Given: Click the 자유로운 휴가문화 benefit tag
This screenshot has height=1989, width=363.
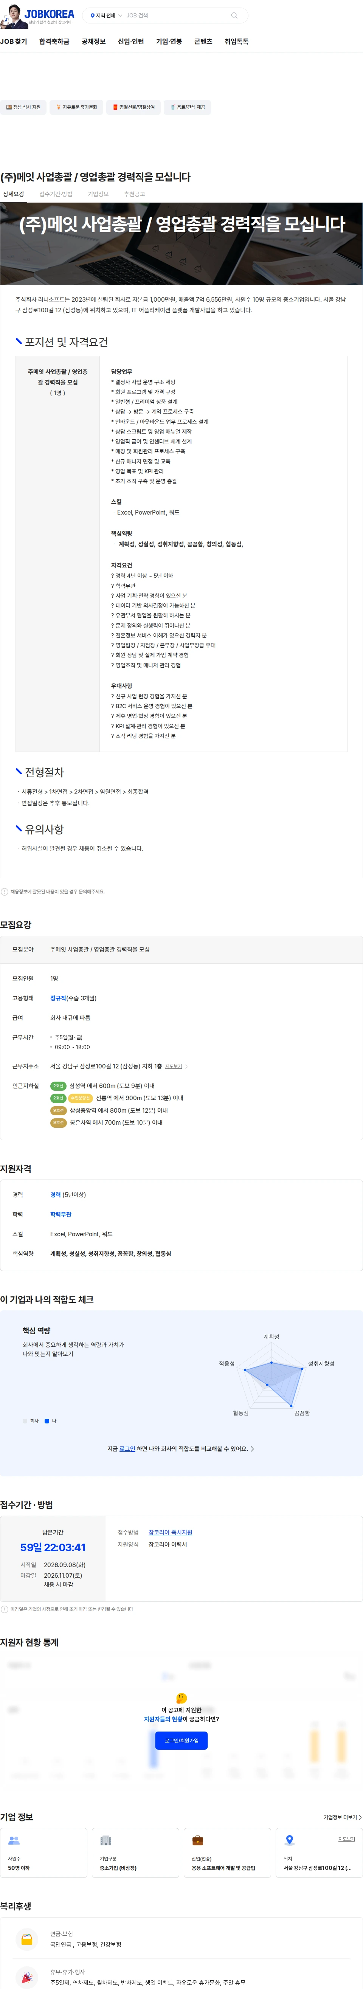Looking at the screenshot, I should point(76,107).
